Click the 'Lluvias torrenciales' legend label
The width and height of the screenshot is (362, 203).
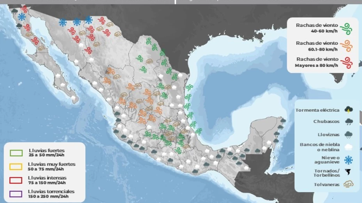[x=51, y=191]
